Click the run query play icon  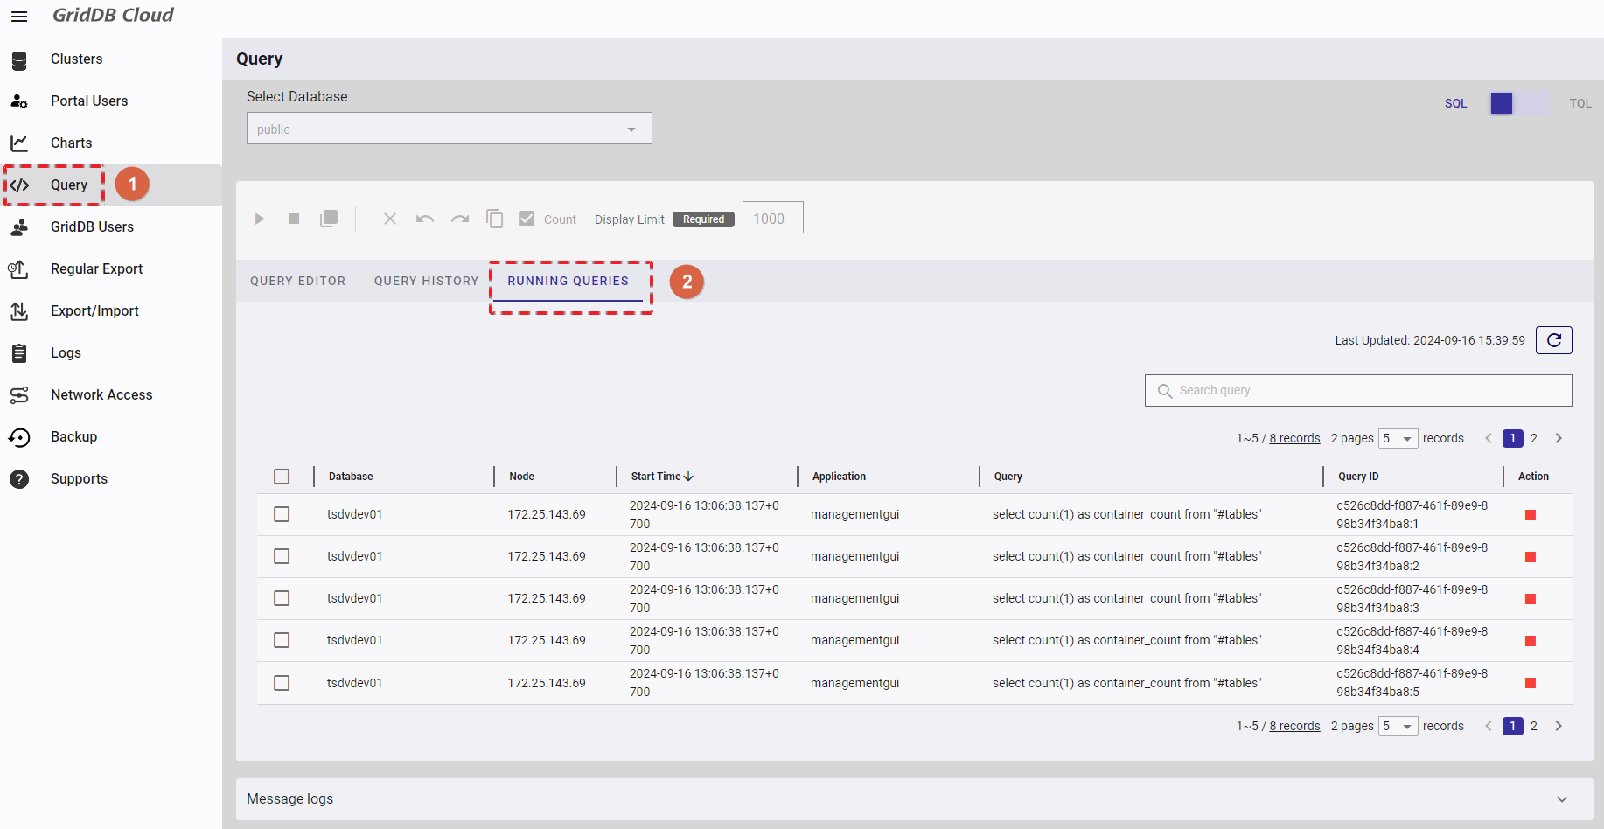[260, 219]
